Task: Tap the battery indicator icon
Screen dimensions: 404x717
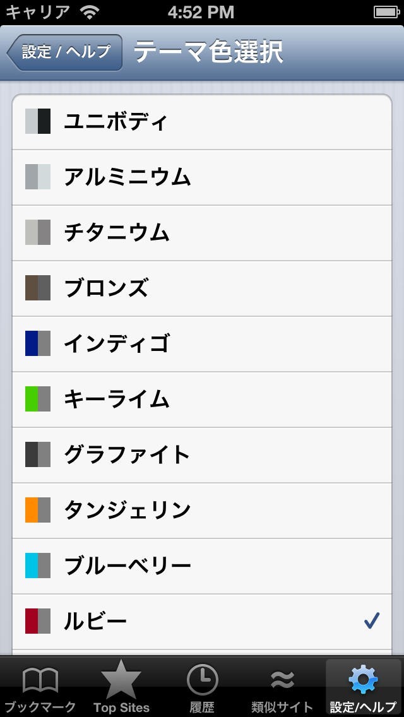Action: pos(386,11)
